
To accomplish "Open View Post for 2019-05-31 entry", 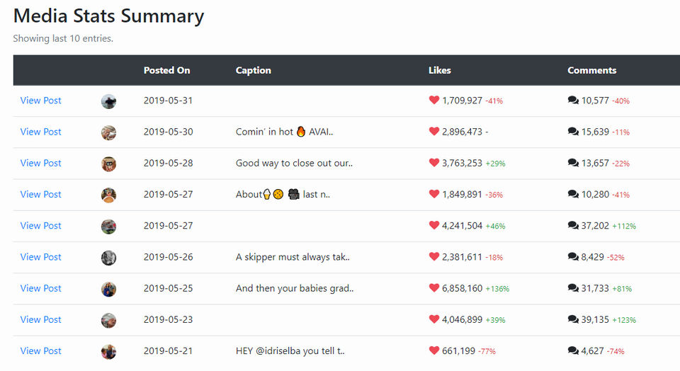I will point(41,101).
